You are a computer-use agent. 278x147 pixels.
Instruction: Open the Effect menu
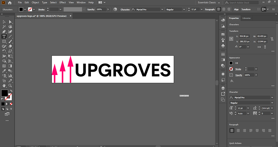[x=63, y=3]
